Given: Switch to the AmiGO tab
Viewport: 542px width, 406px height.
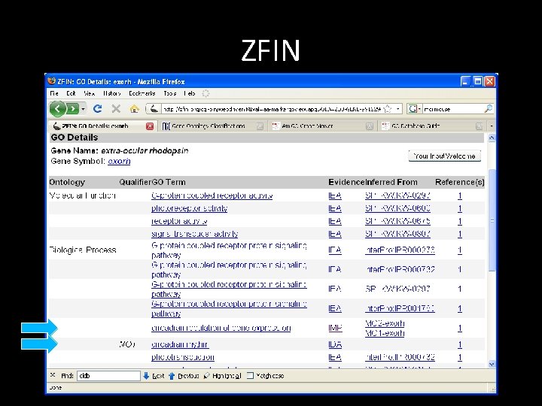Looking at the screenshot, I should (x=321, y=126).
